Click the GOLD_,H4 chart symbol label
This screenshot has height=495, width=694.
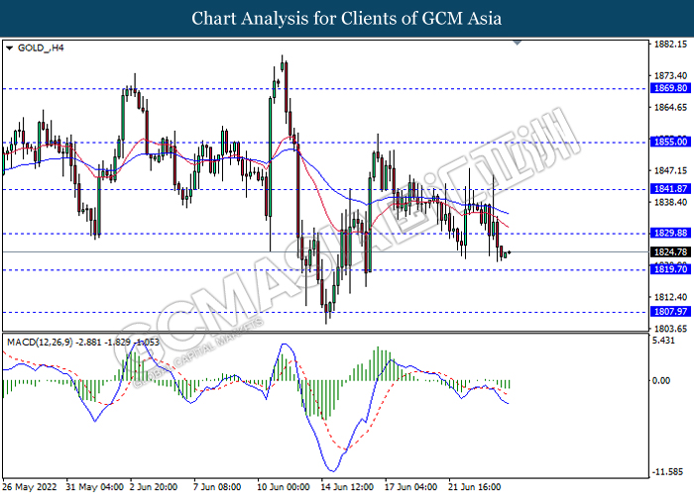coord(41,48)
